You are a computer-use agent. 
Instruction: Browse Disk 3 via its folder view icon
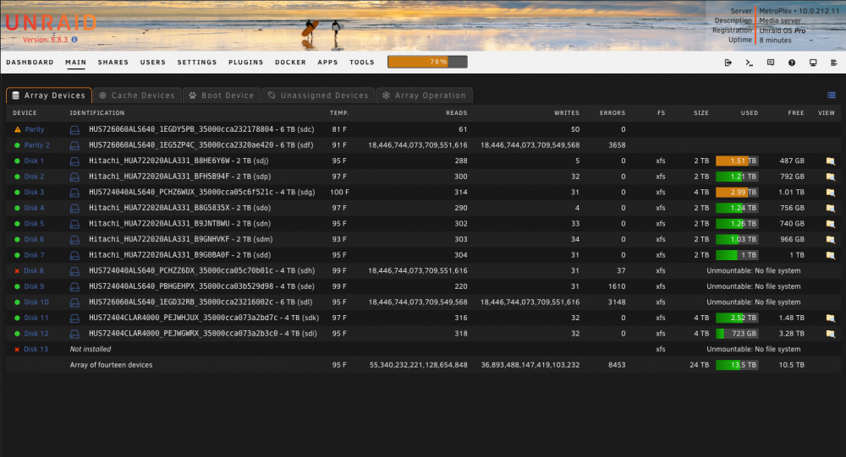click(831, 193)
